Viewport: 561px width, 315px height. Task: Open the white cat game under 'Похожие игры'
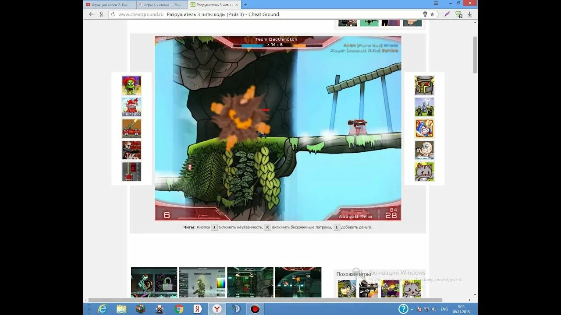click(x=412, y=289)
